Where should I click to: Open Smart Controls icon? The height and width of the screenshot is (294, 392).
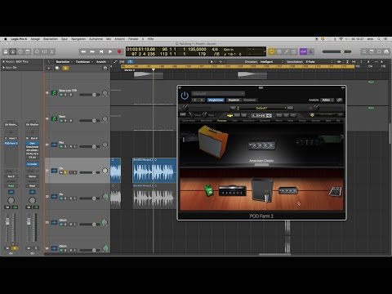click(x=37, y=51)
